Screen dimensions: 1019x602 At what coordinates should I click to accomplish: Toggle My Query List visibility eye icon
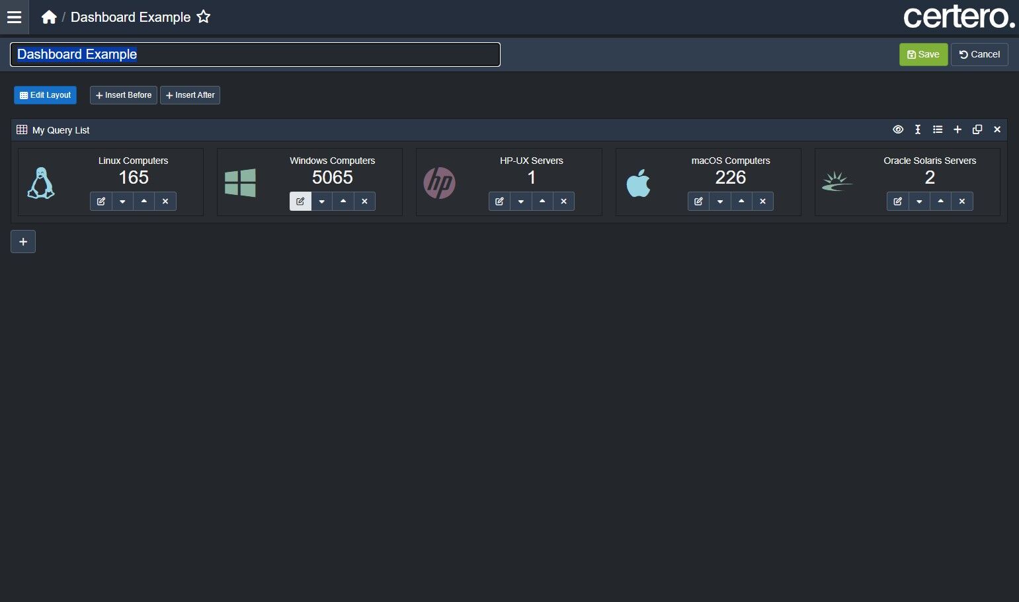(898, 130)
